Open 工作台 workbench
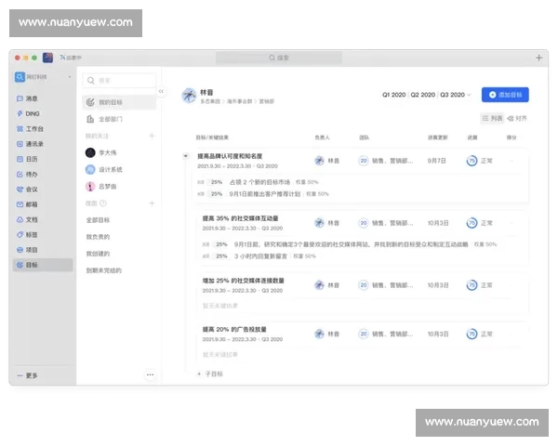Viewport: 558px width, 446px height. (x=30, y=129)
